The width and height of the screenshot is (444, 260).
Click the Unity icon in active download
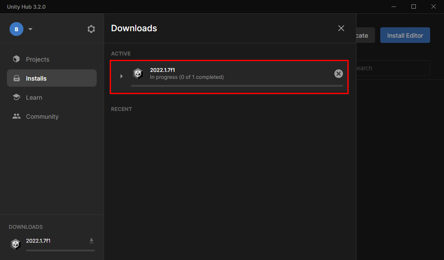(x=138, y=74)
